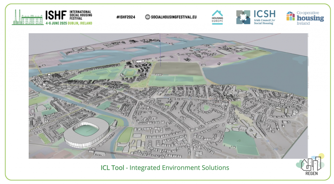Click the Housing Europe house logo

(217, 17)
